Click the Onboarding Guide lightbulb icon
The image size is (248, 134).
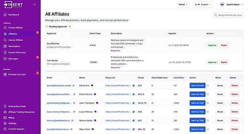click(5, 106)
